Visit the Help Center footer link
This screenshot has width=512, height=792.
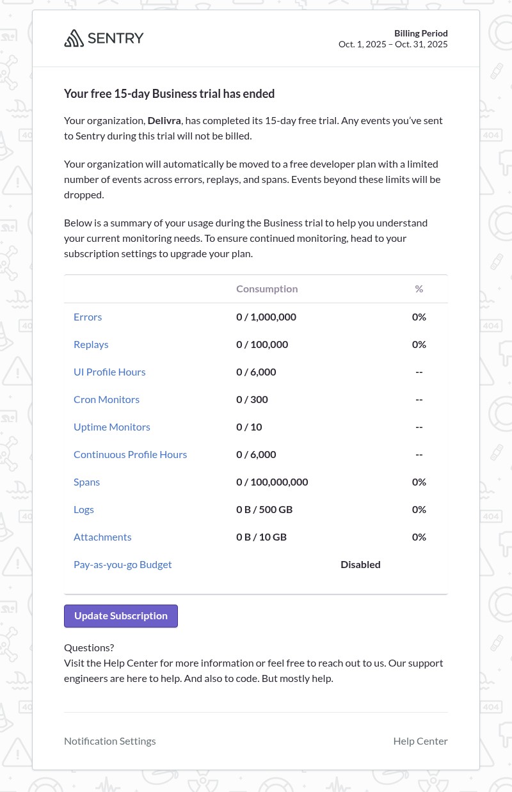[x=420, y=741]
